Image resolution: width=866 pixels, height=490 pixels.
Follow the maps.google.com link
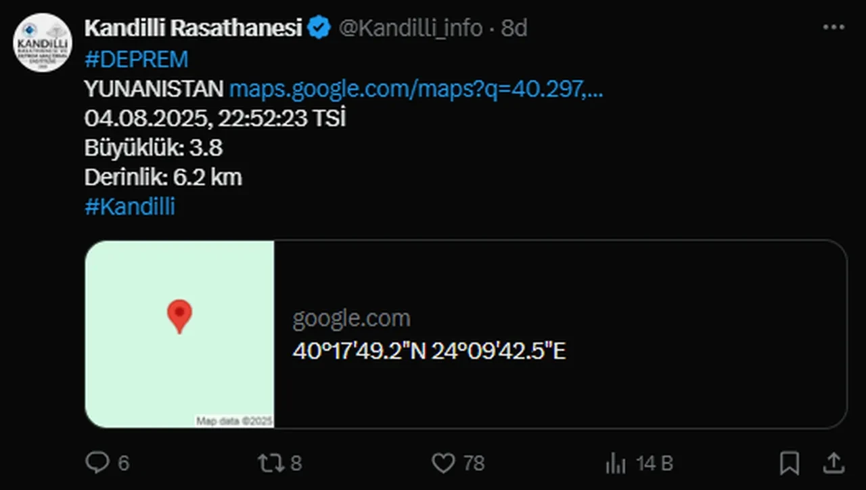tap(416, 89)
